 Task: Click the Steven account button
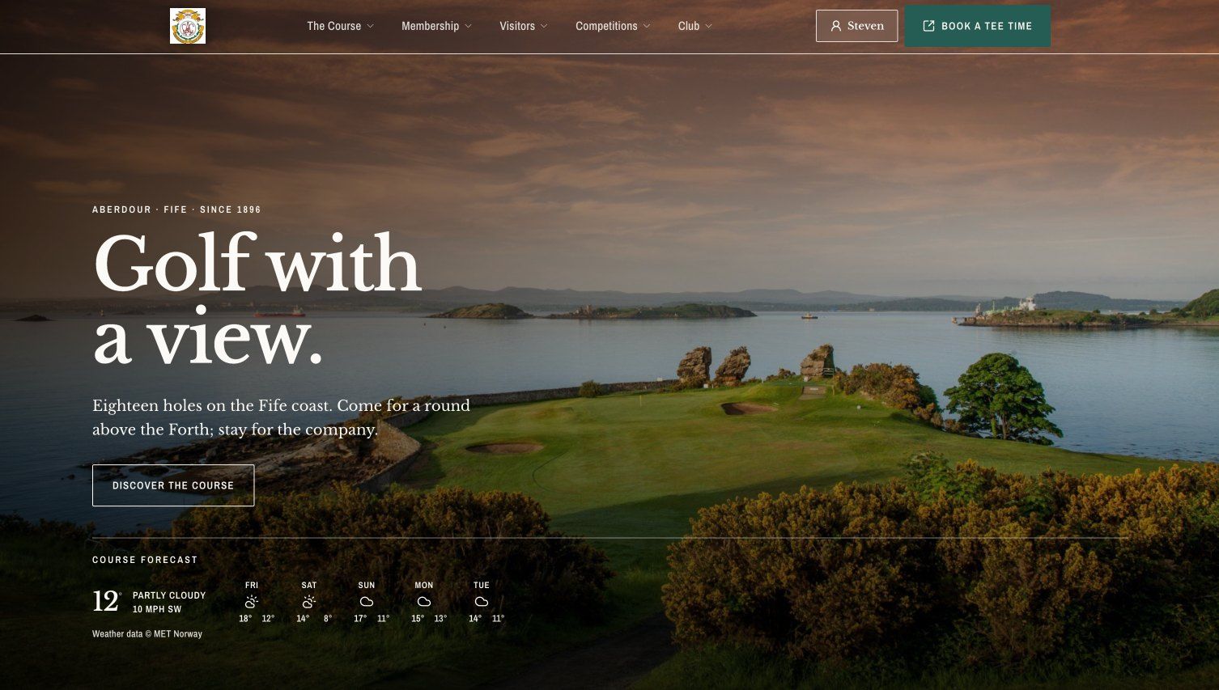pos(856,26)
